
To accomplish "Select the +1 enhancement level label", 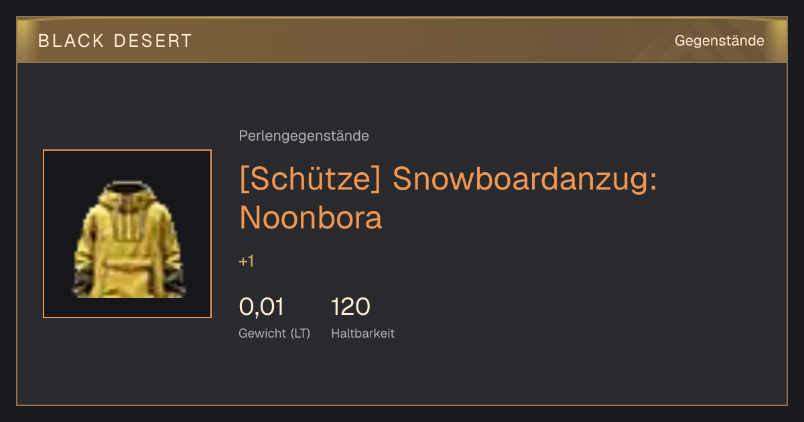I will [x=247, y=261].
